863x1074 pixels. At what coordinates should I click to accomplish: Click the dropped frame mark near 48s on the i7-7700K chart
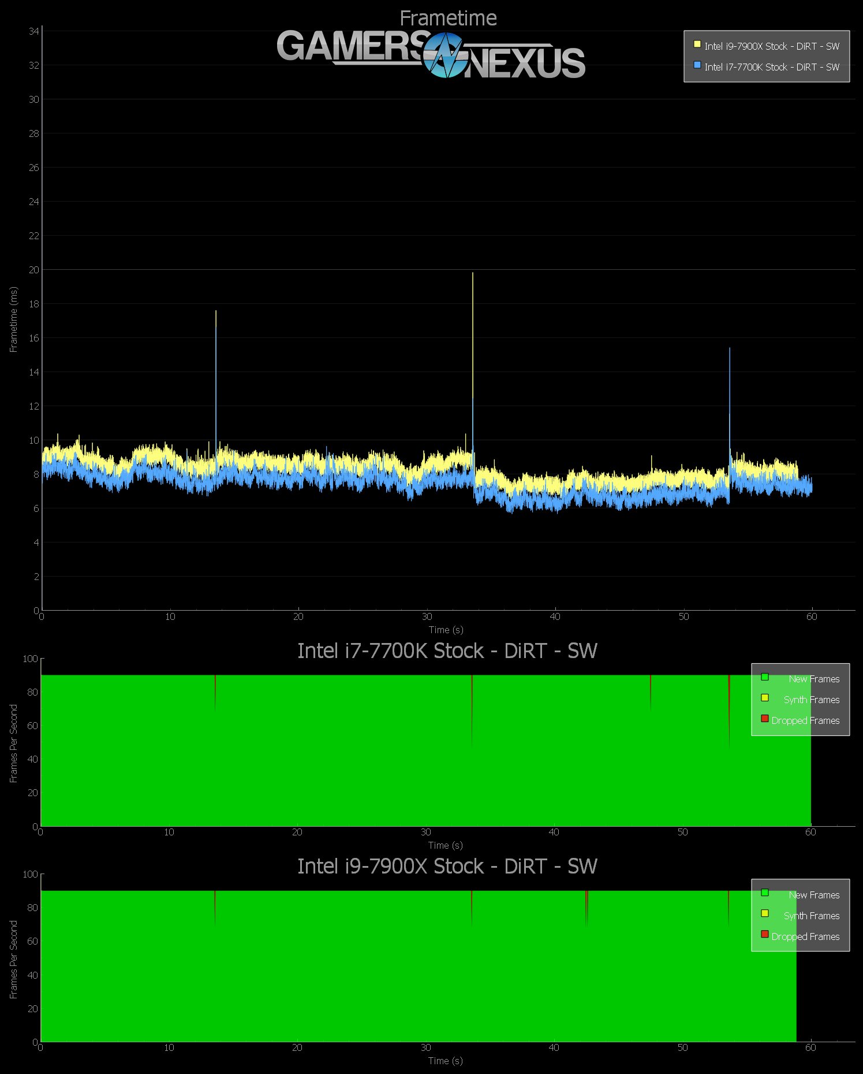(651, 692)
